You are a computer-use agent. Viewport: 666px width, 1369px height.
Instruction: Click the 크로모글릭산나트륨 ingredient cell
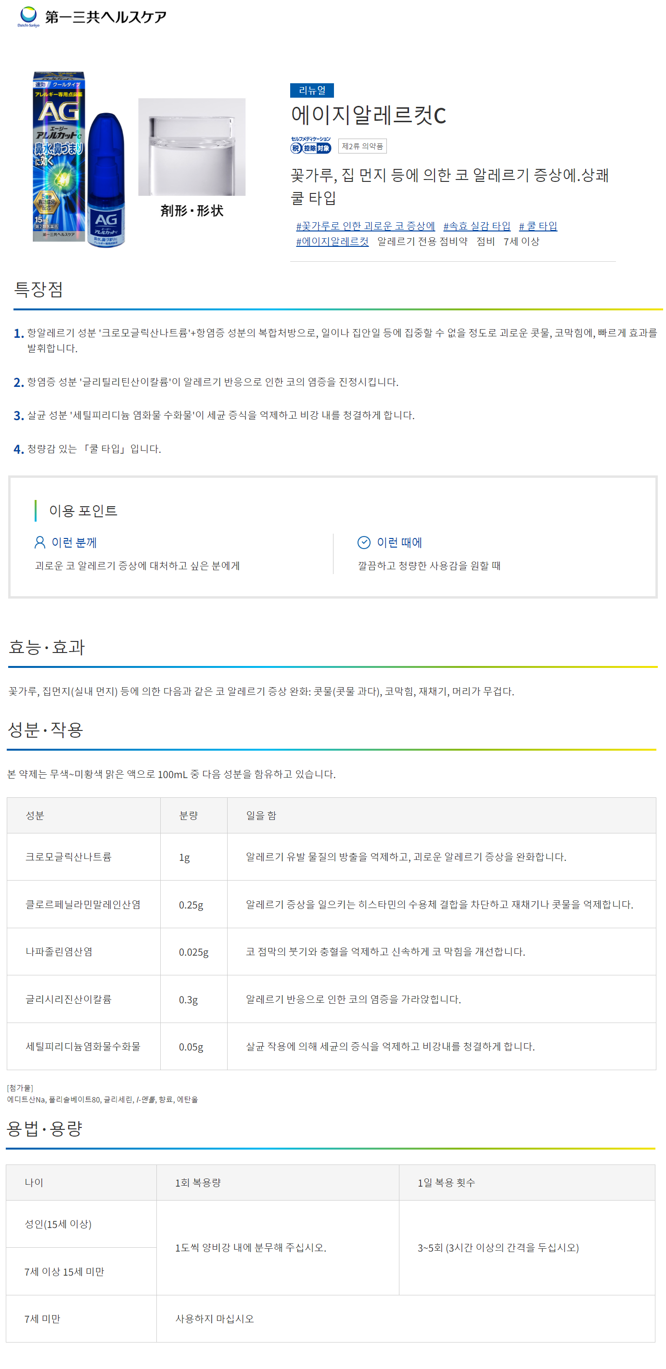tap(83, 857)
